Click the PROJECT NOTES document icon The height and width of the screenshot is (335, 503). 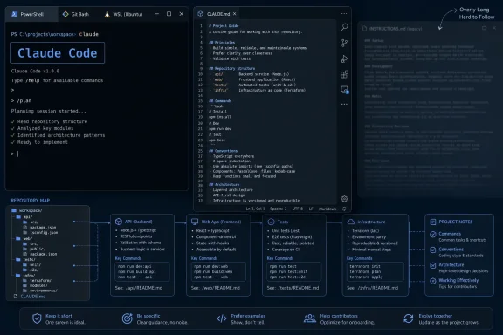click(433, 222)
